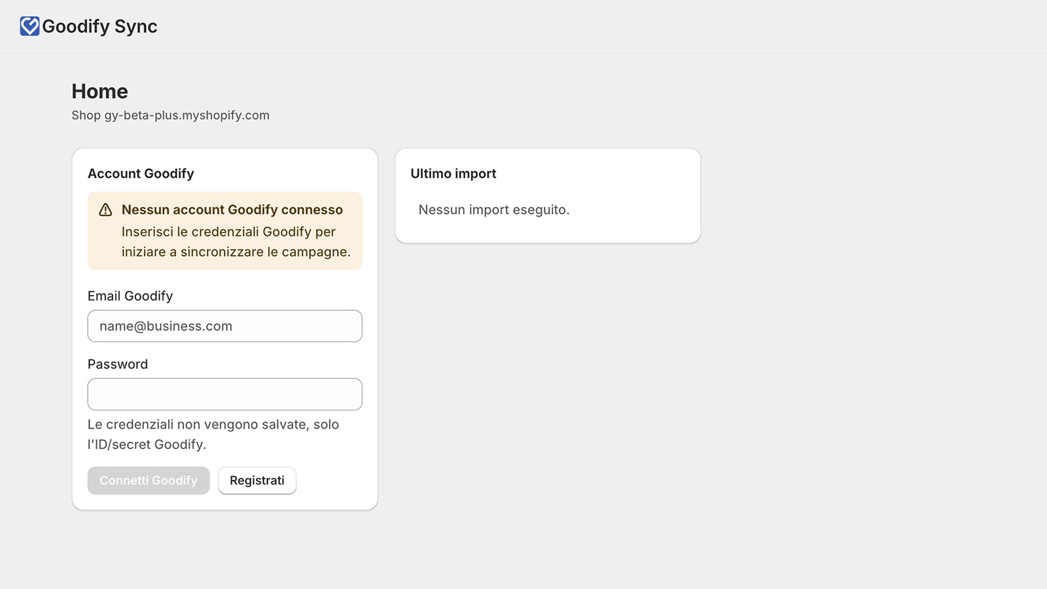
Task: Focus the Email Goodify input field
Action: pyautogui.click(x=224, y=326)
